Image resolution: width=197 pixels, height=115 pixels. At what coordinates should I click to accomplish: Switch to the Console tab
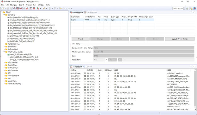[x=88, y=67]
